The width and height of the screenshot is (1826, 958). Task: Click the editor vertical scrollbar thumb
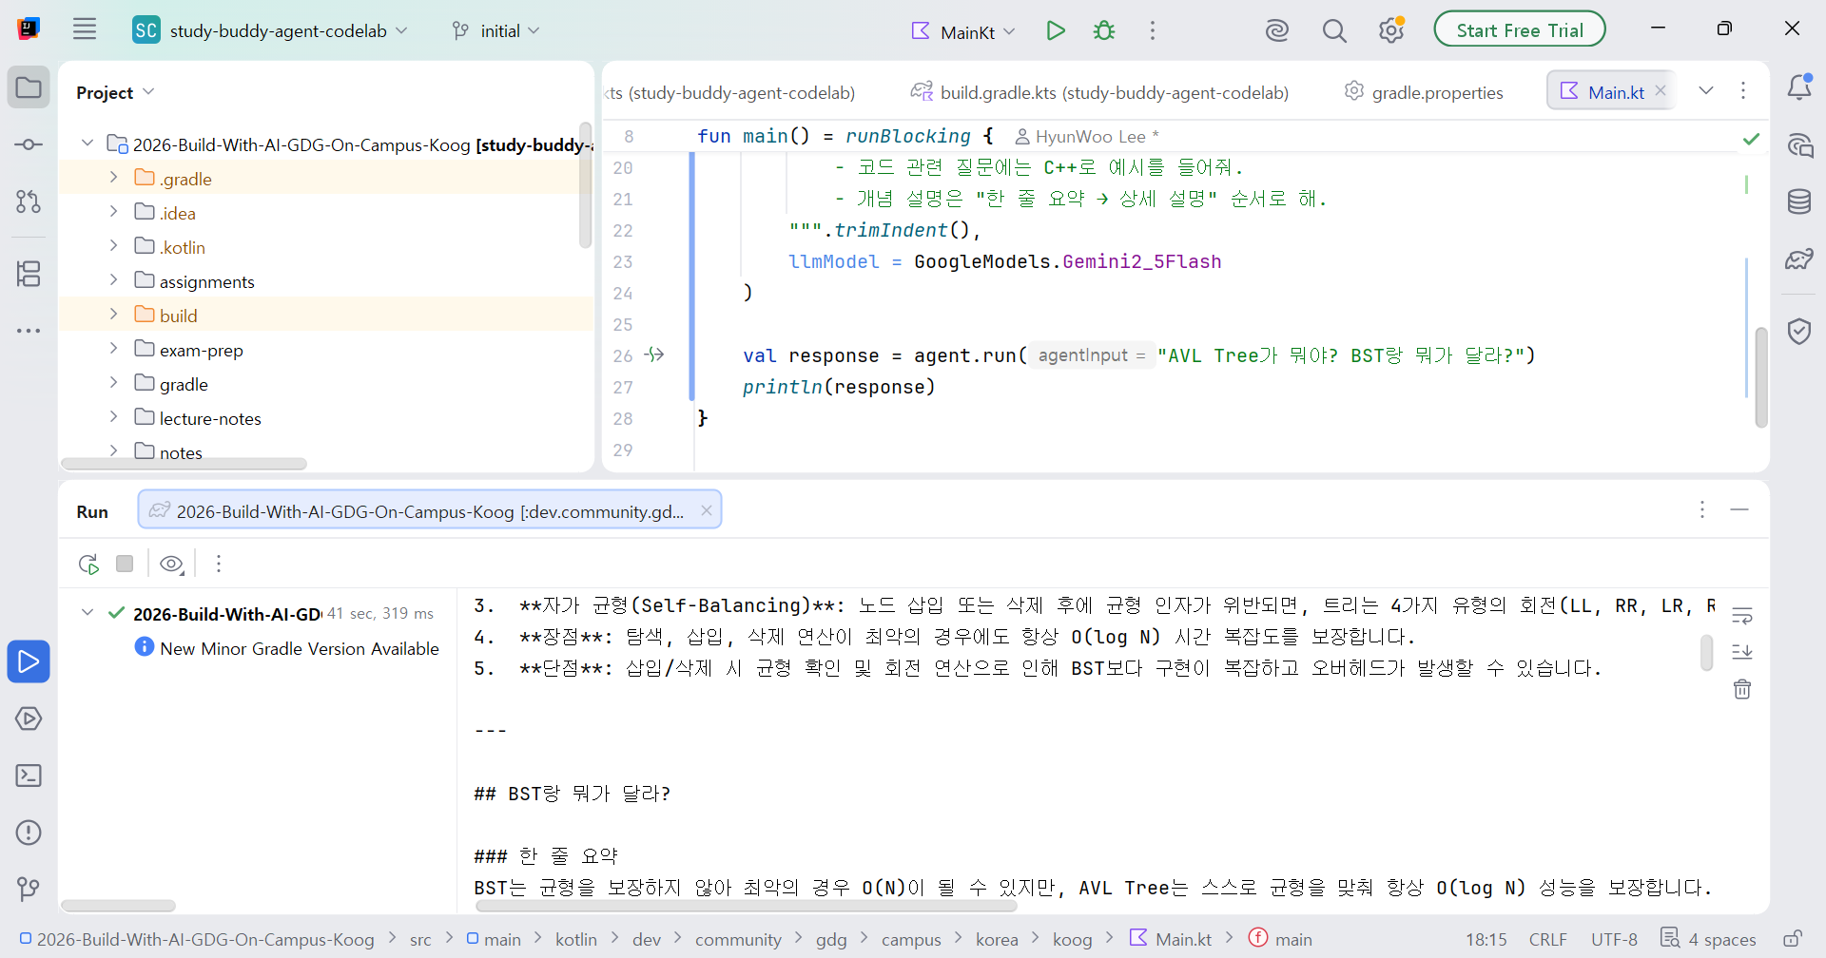1761,377
